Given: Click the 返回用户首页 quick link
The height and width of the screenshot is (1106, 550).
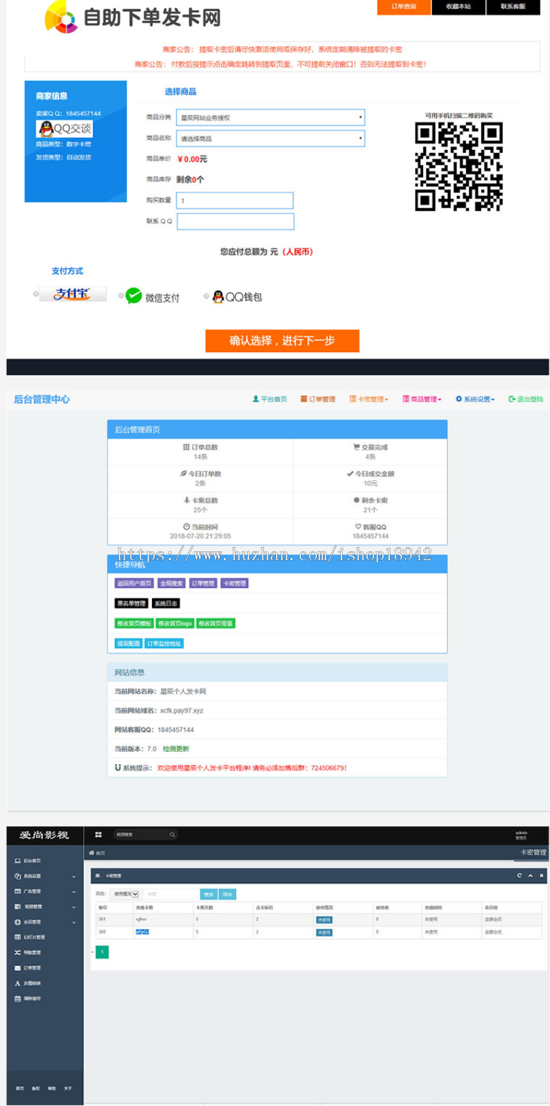Looking at the screenshot, I should [134, 583].
